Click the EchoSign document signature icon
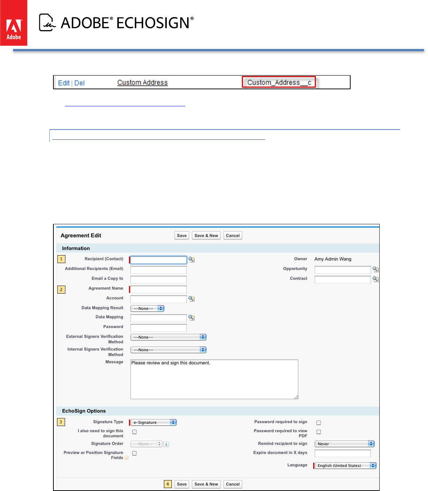This screenshot has width=428, height=491. [x=47, y=22]
